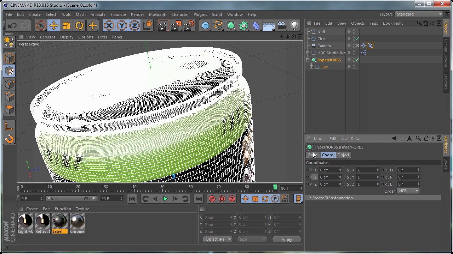453x254 pixels.
Task: Add HyperNURBS generator icon
Action: point(231,25)
